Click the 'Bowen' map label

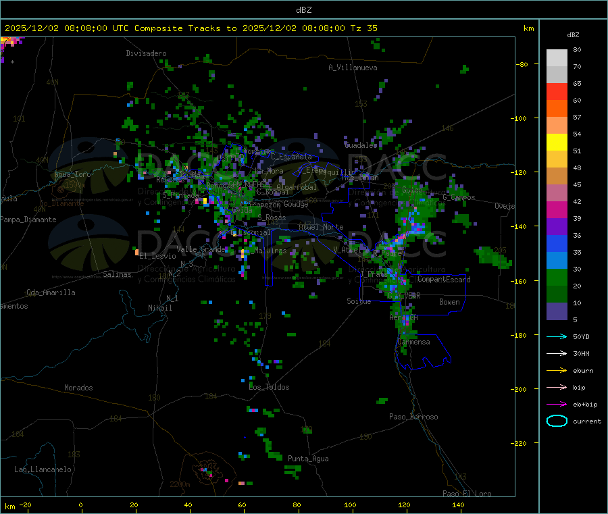[449, 302]
